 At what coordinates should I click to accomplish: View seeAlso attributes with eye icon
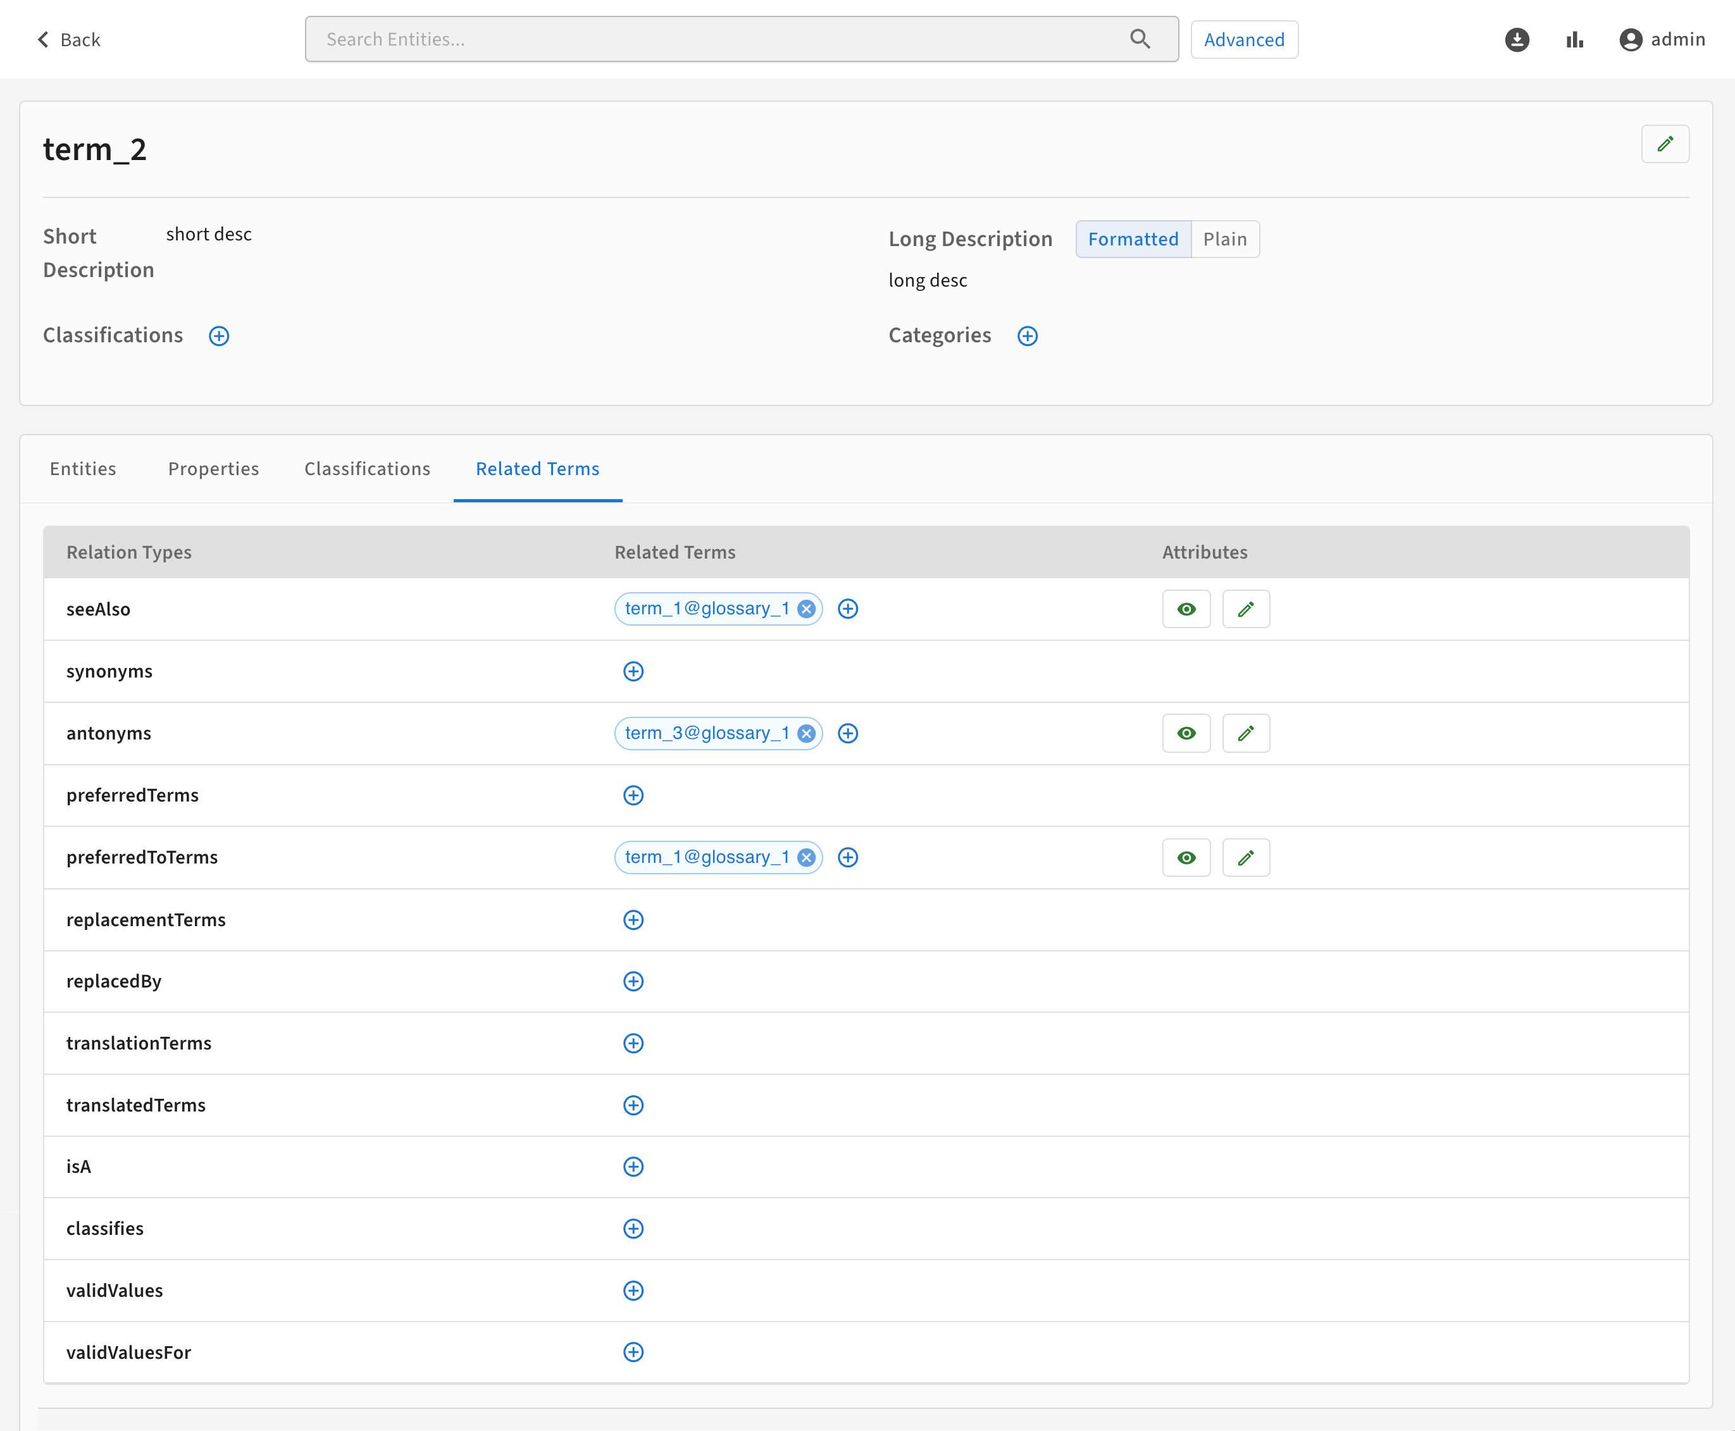pyautogui.click(x=1186, y=609)
